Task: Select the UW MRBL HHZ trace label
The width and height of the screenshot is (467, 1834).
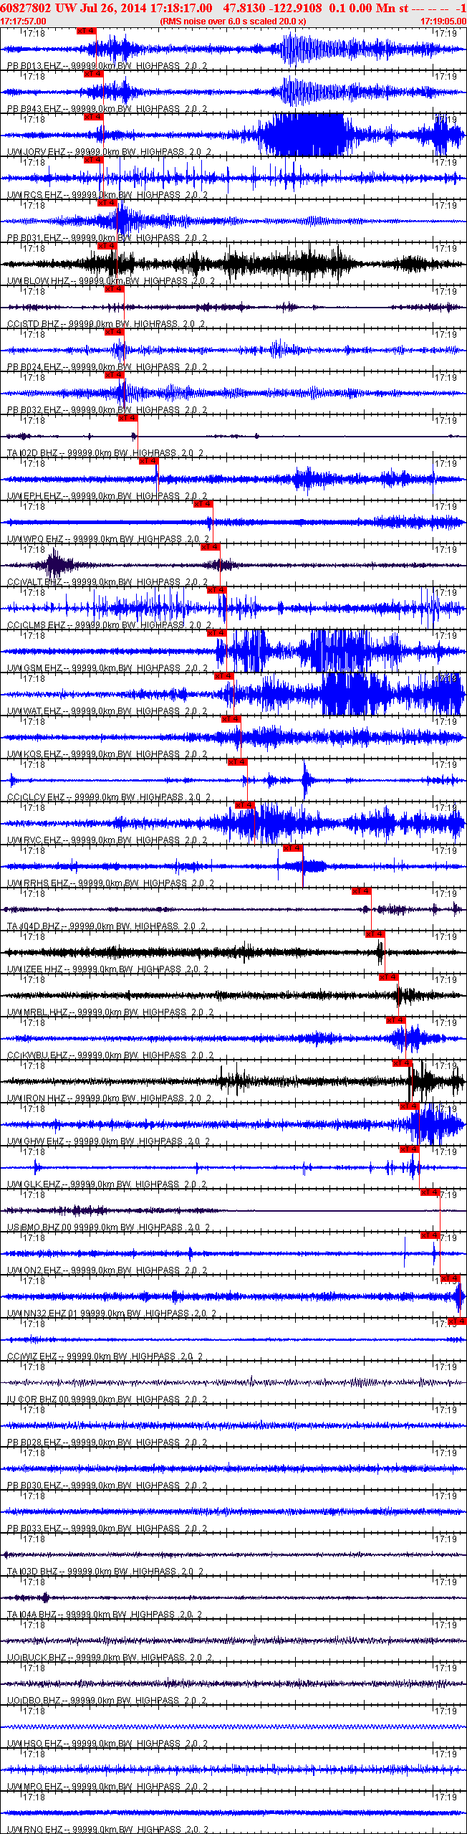Action: click(x=110, y=1012)
